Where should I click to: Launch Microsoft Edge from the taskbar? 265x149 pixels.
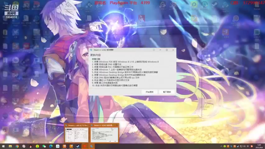[x=51, y=146]
